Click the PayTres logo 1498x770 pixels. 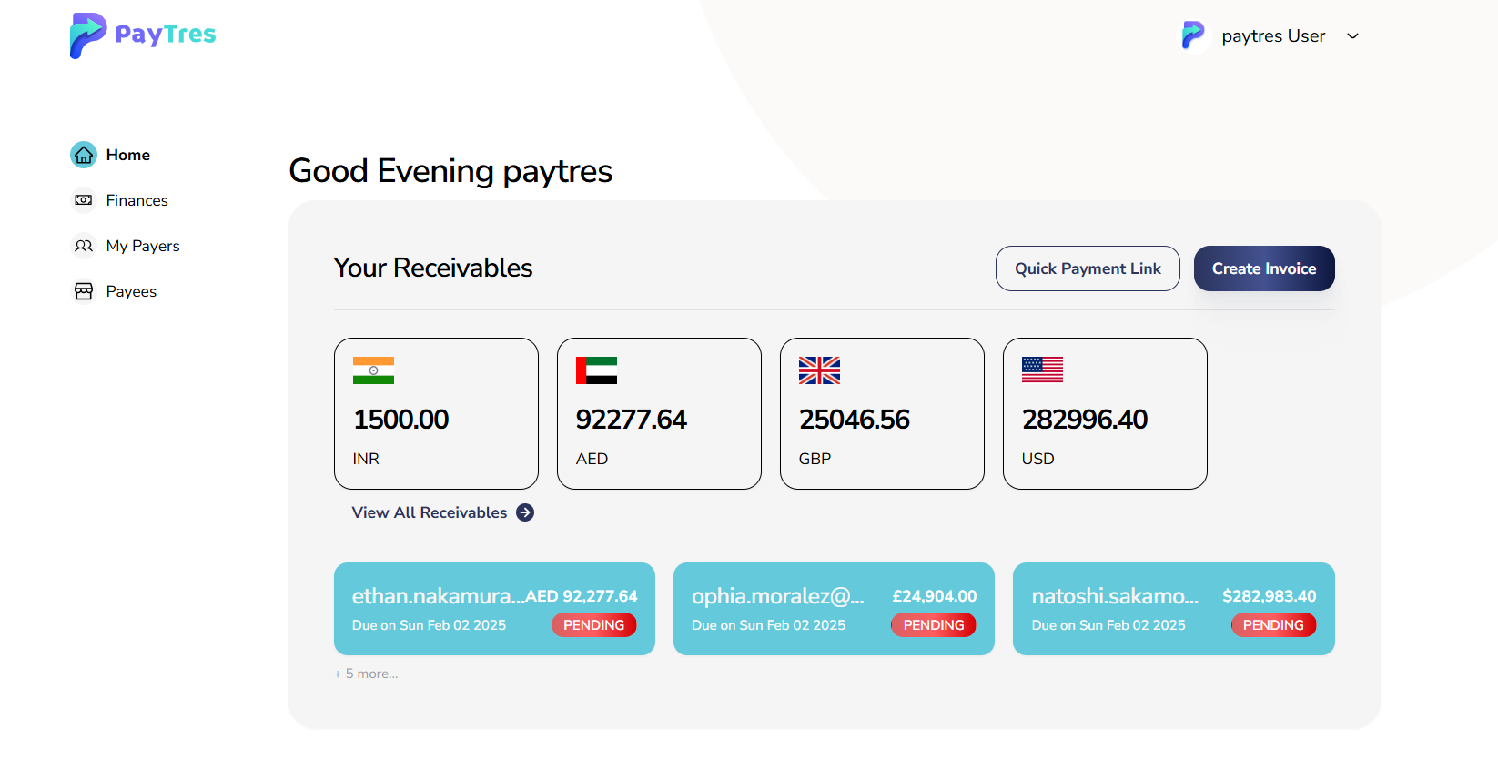coord(143,35)
